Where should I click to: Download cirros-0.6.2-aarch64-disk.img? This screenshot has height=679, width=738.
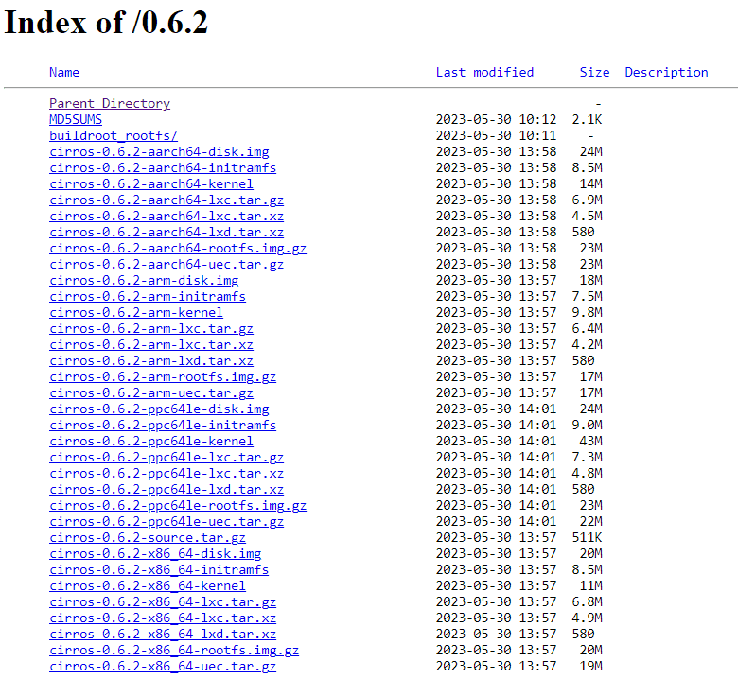click(159, 151)
